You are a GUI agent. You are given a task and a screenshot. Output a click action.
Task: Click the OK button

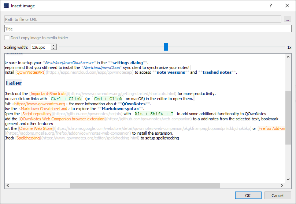pos(248,195)
